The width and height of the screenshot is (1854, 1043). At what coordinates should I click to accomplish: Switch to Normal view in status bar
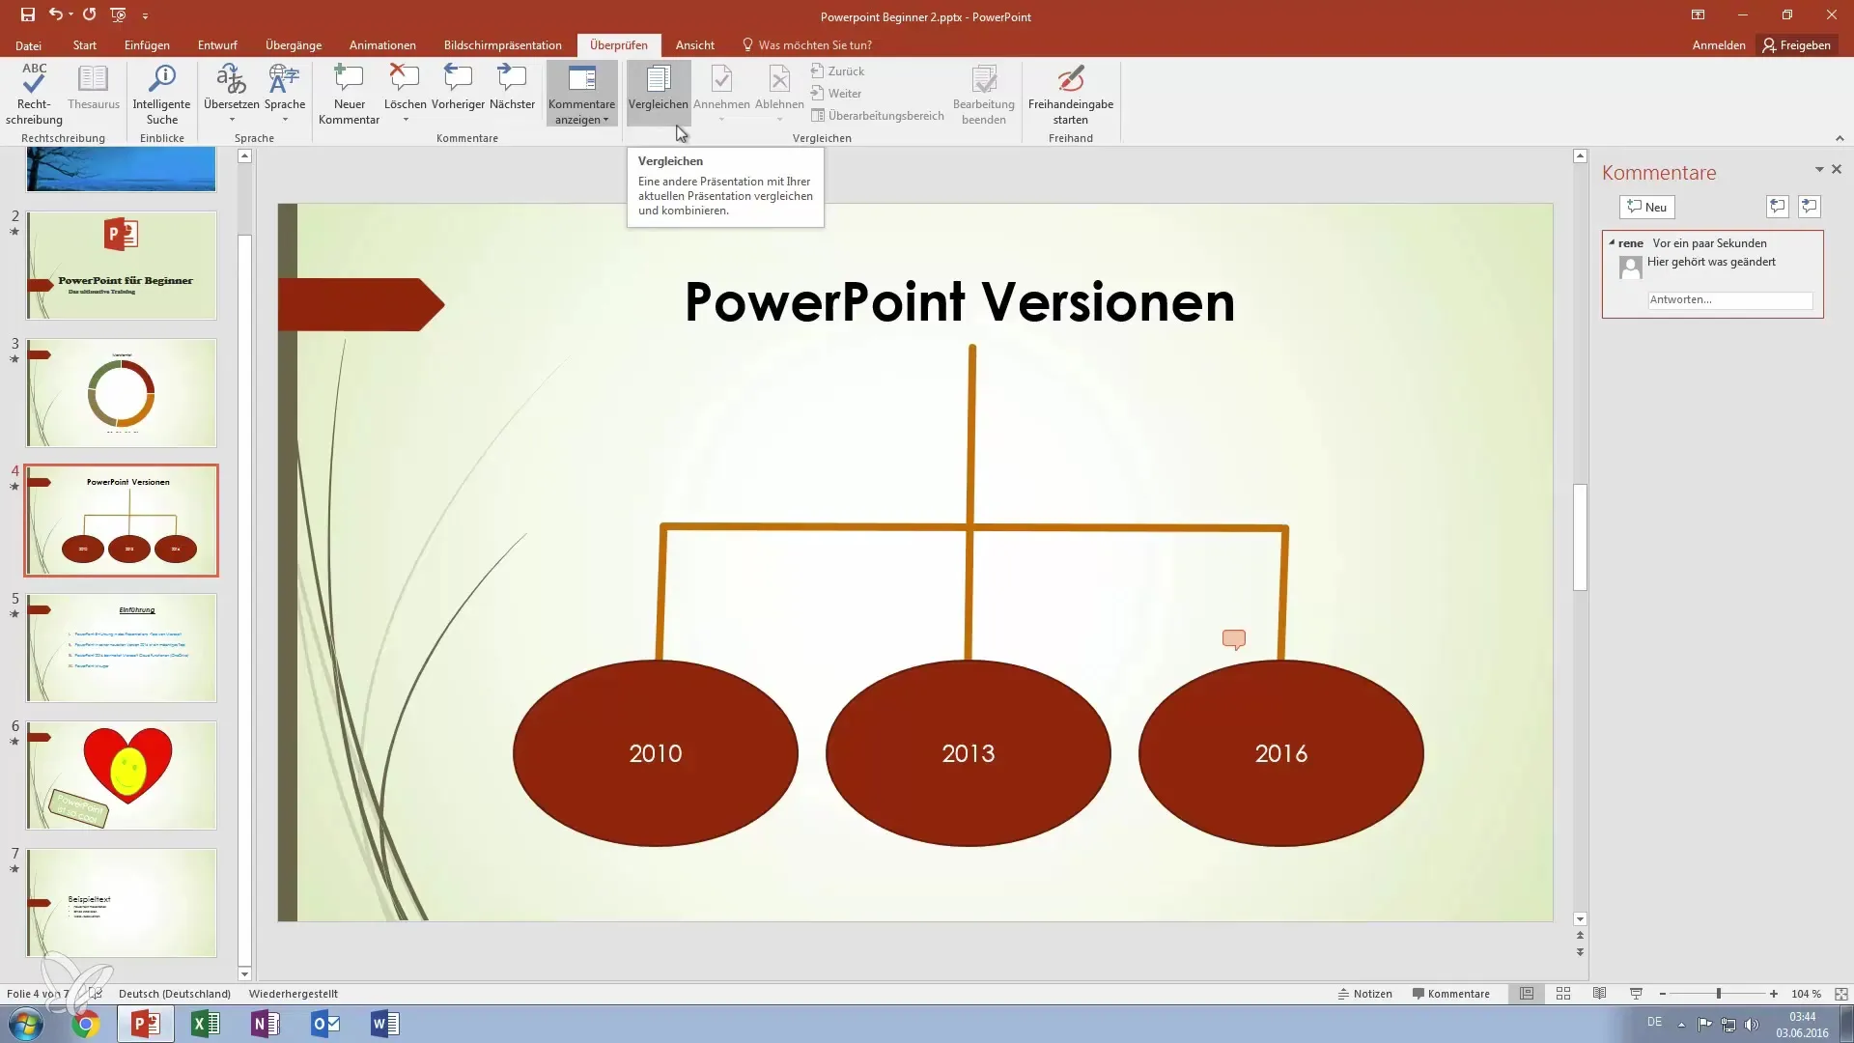(x=1526, y=994)
